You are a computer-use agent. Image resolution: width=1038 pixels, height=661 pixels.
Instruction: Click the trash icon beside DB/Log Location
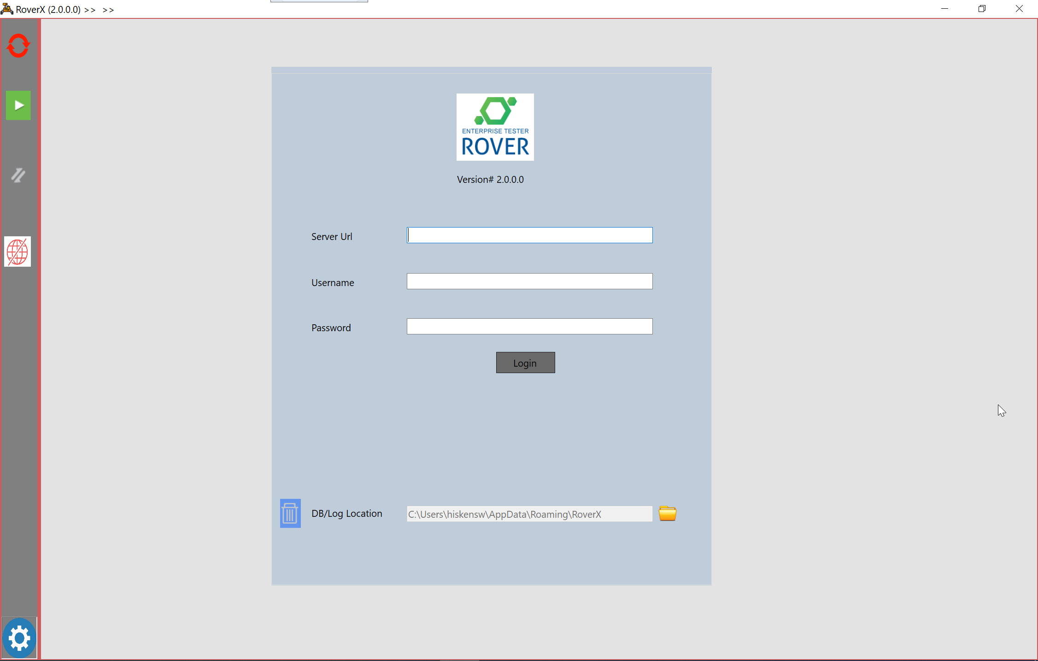(x=290, y=513)
